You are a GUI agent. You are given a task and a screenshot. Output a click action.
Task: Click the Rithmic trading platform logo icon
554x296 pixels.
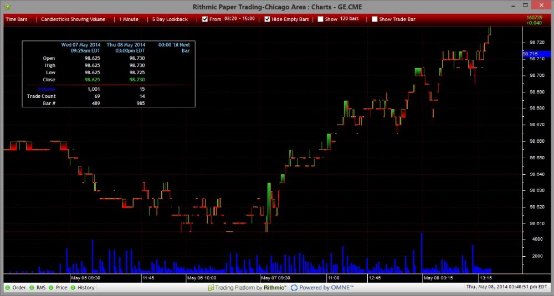click(211, 288)
